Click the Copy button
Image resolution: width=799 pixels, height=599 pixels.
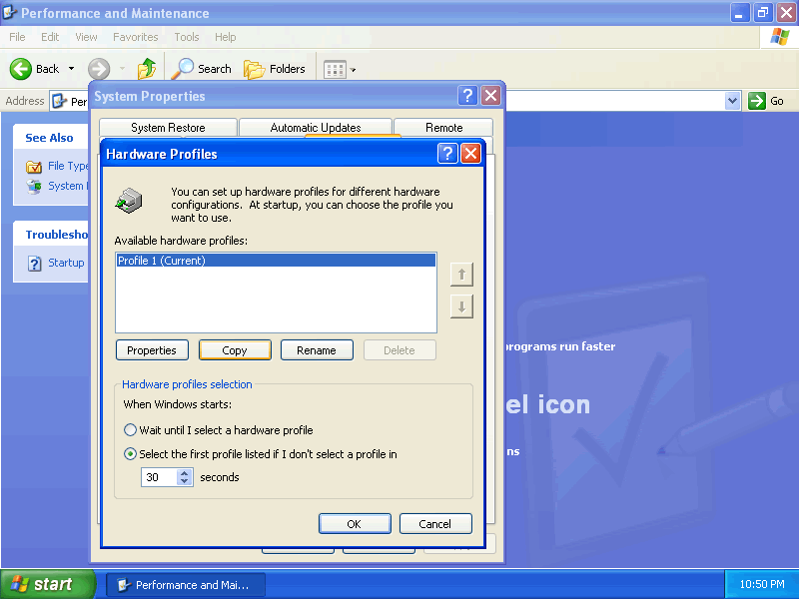(235, 350)
